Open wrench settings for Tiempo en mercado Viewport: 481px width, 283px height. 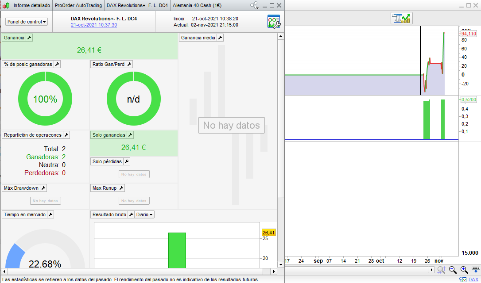click(50, 215)
